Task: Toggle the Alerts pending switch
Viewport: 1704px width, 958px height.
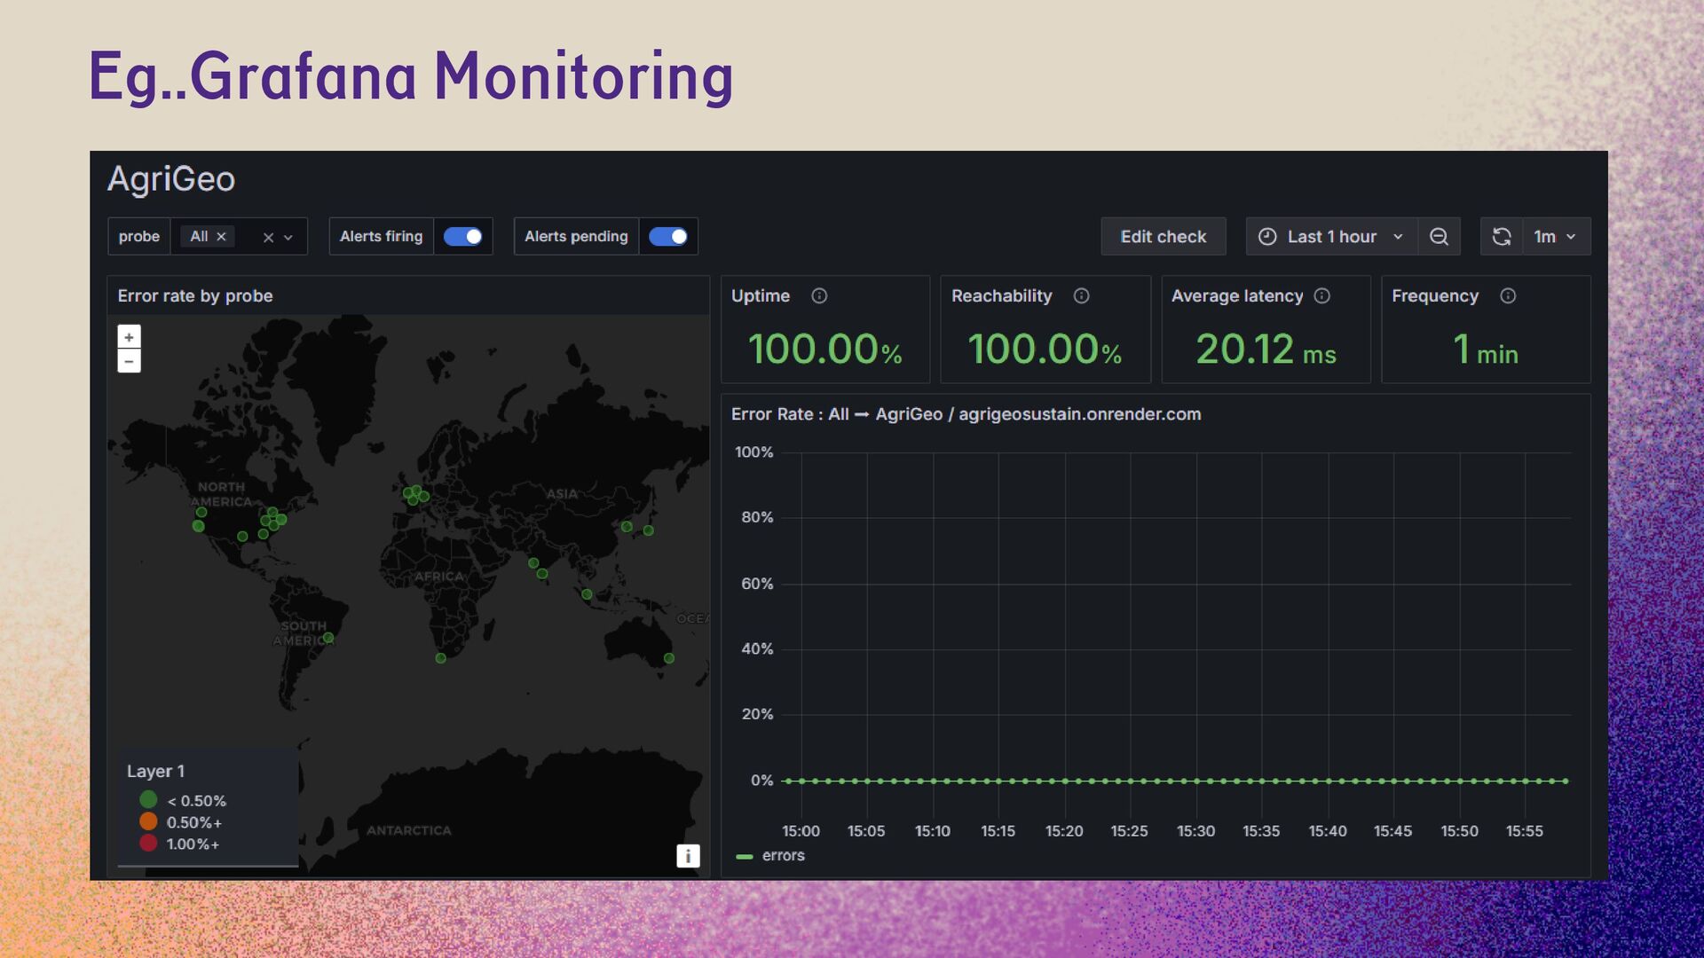Action: pos(667,237)
